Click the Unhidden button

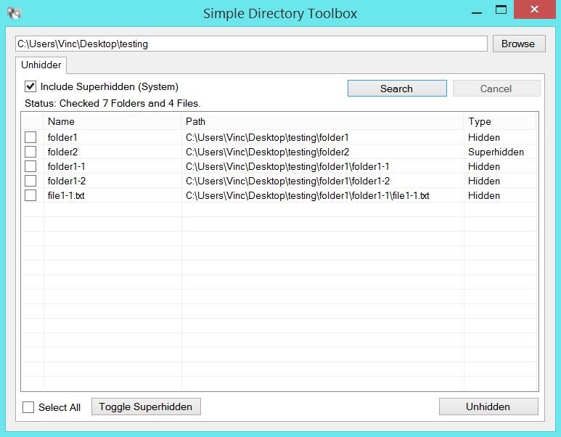[x=488, y=407]
